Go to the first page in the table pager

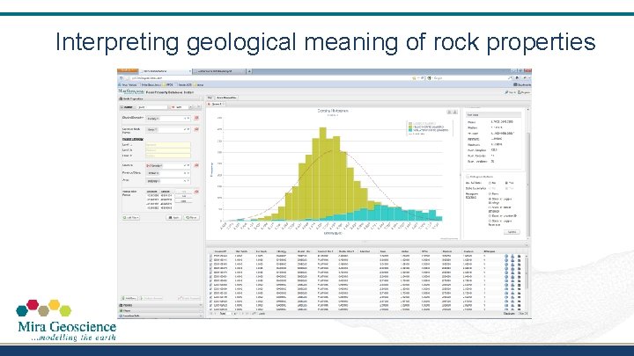pos(210,314)
